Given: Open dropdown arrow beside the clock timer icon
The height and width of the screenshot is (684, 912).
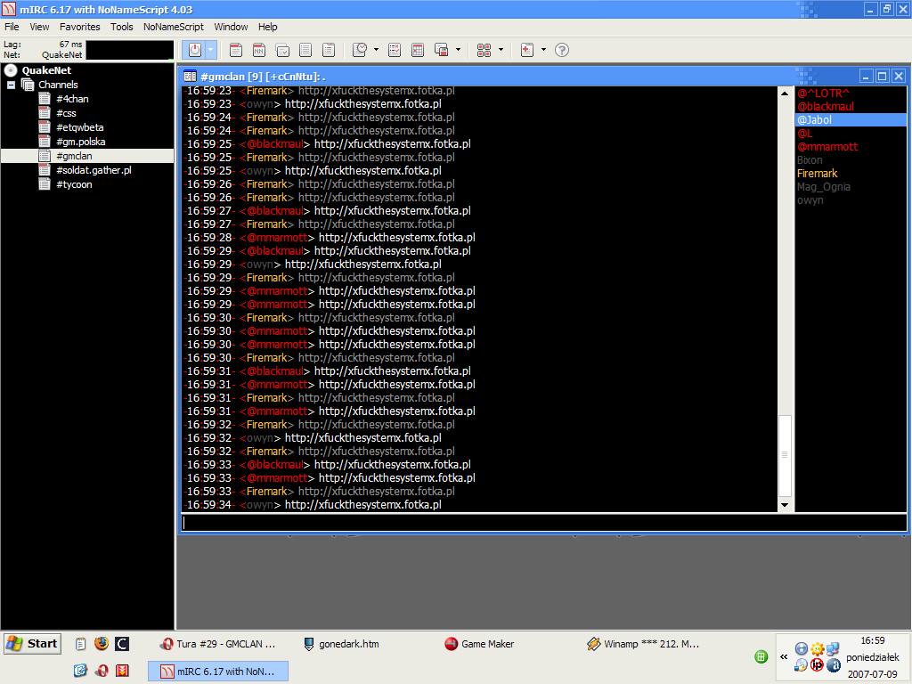Looking at the screenshot, I should 376,50.
